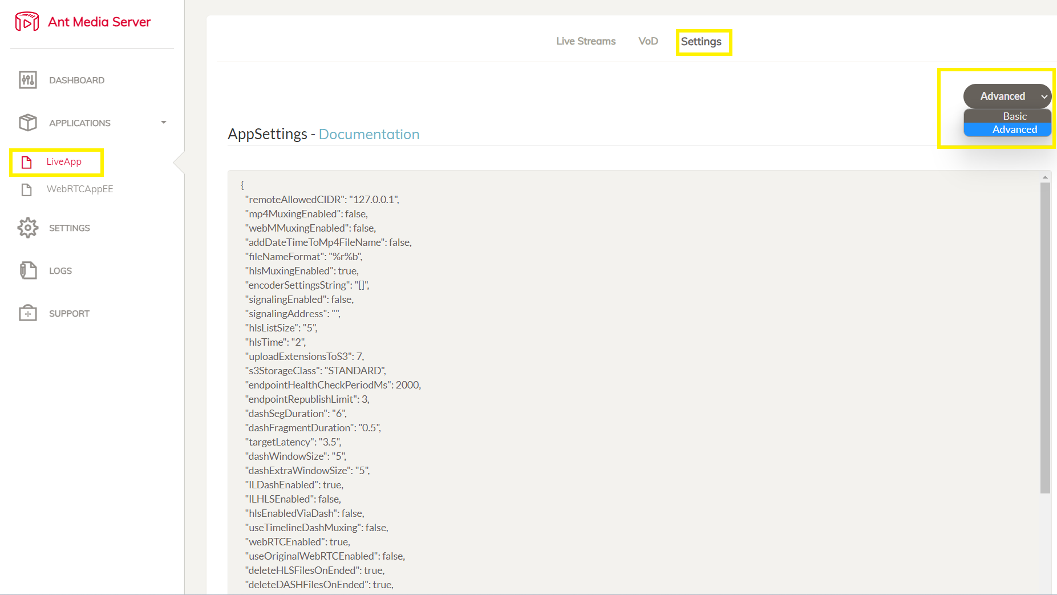Open LOGS in sidebar
The height and width of the screenshot is (595, 1057).
pos(60,271)
